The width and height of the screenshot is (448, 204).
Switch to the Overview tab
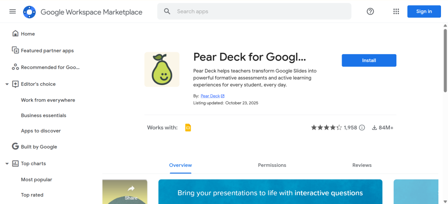coord(181,165)
